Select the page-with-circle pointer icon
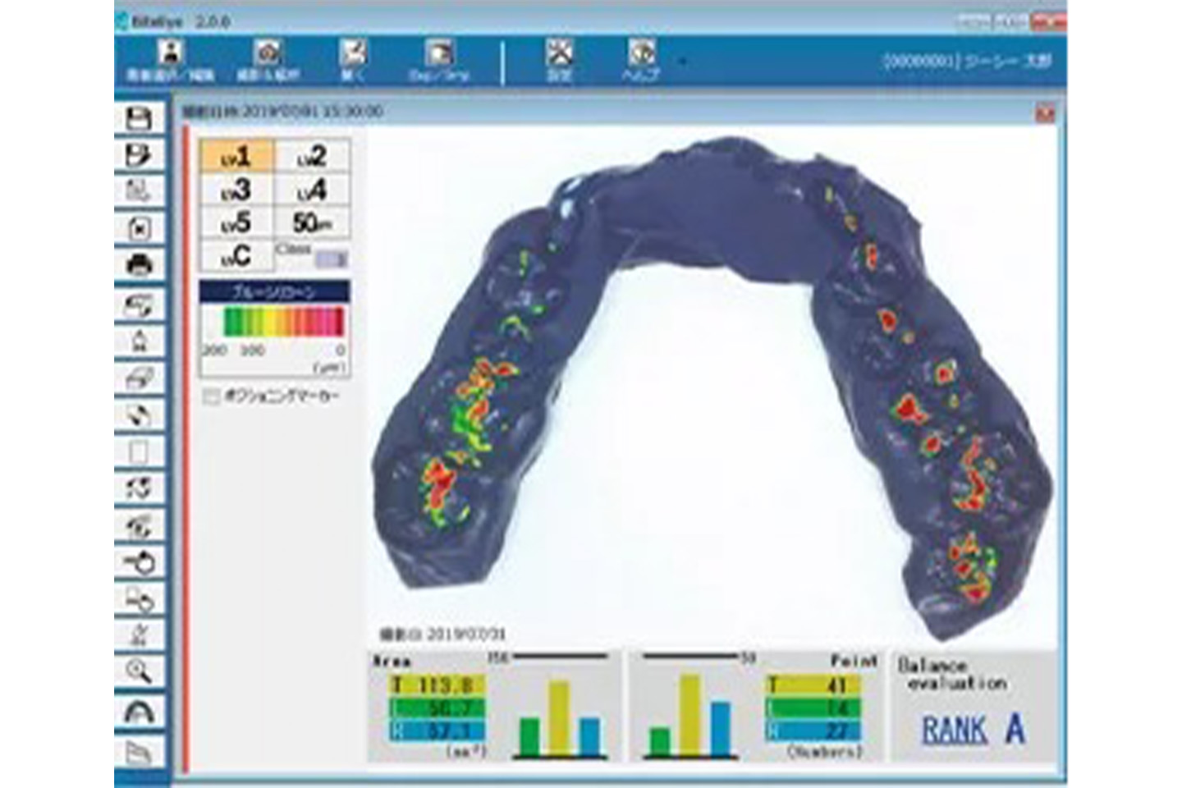Viewport: 1182px width, 788px height. click(140, 600)
